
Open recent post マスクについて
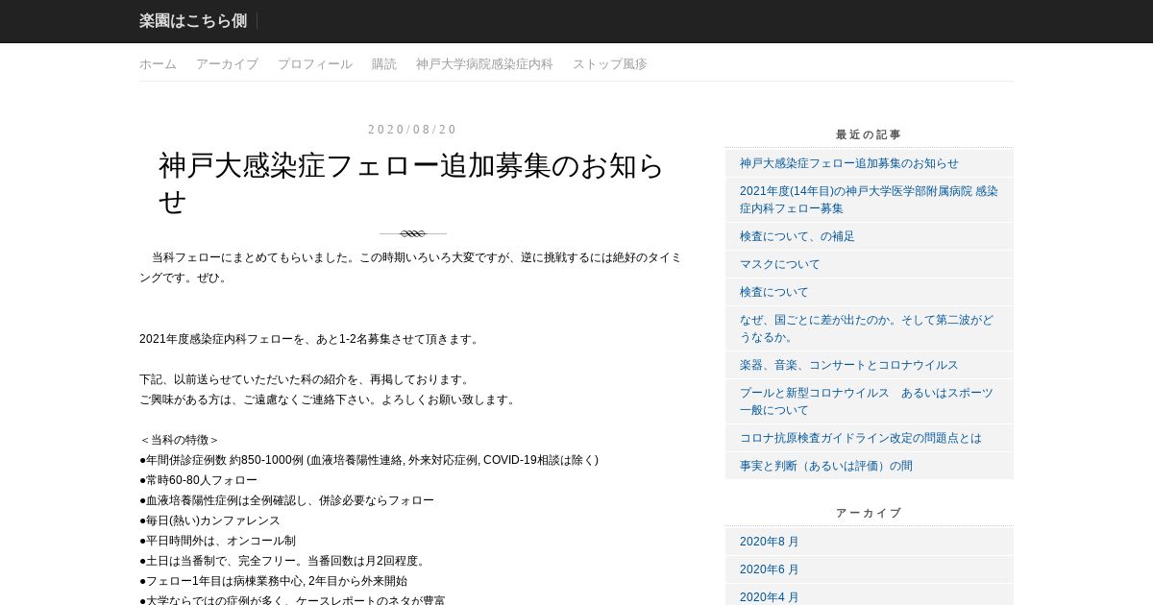coord(780,264)
